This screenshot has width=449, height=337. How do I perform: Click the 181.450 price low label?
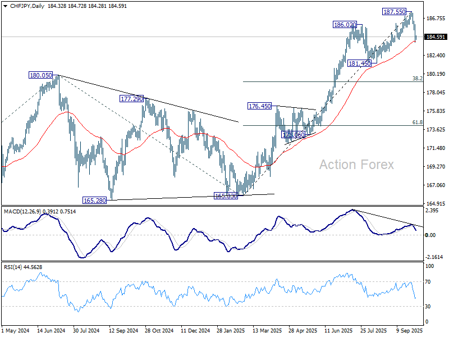tap(359, 63)
